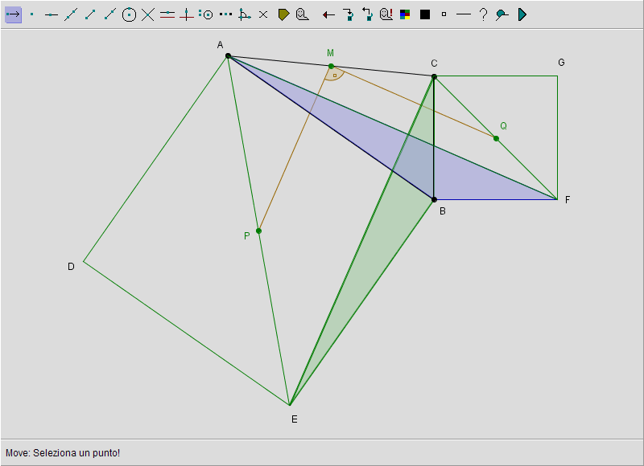This screenshot has width=644, height=466.
Task: Select the Move point arrow tool
Action: (x=13, y=14)
